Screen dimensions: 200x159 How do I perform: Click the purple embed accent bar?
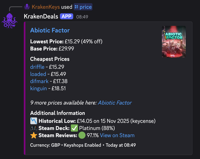[25, 88]
